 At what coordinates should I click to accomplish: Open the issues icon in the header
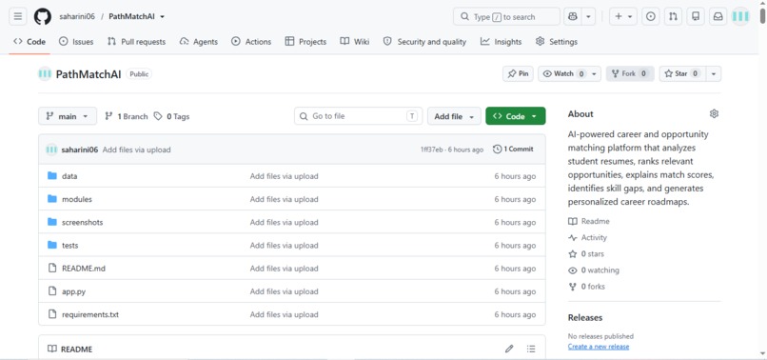coord(650,16)
